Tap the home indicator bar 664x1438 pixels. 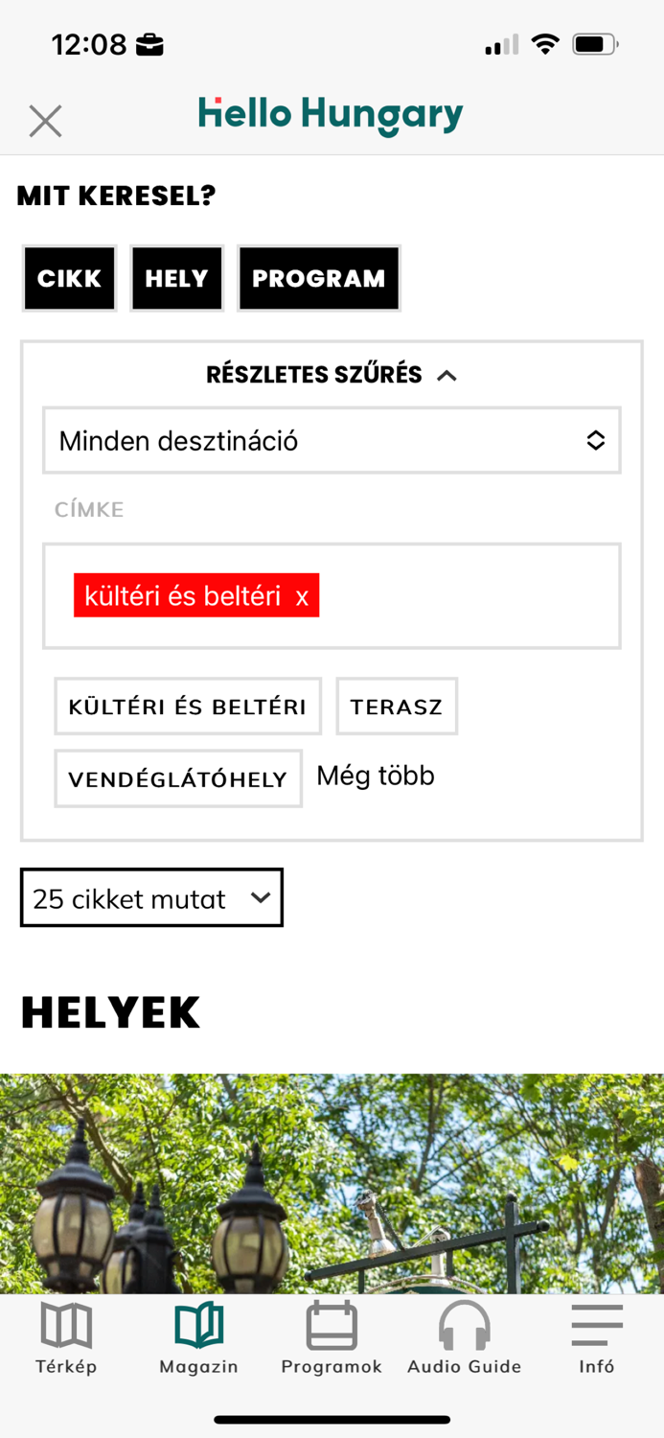coord(332,1419)
